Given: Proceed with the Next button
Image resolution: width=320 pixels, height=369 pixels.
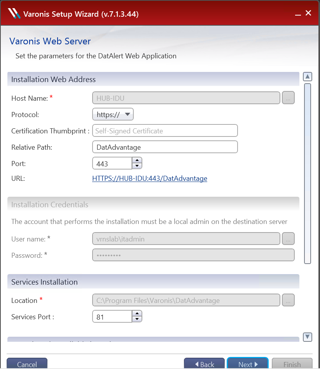Looking at the screenshot, I should [248, 364].
